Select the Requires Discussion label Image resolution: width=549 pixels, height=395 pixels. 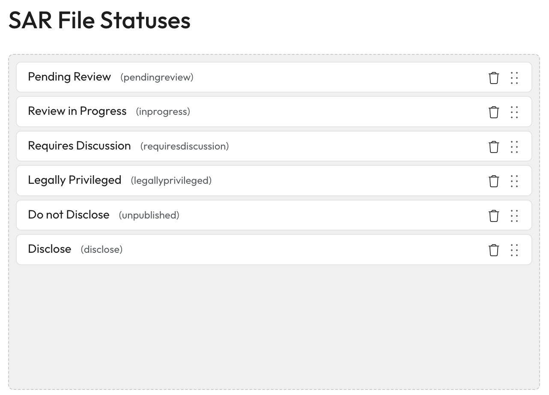click(x=79, y=146)
